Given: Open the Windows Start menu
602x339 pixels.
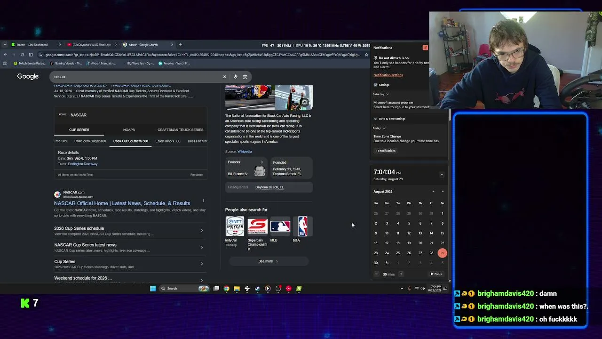Looking at the screenshot, I should pyautogui.click(x=153, y=289).
